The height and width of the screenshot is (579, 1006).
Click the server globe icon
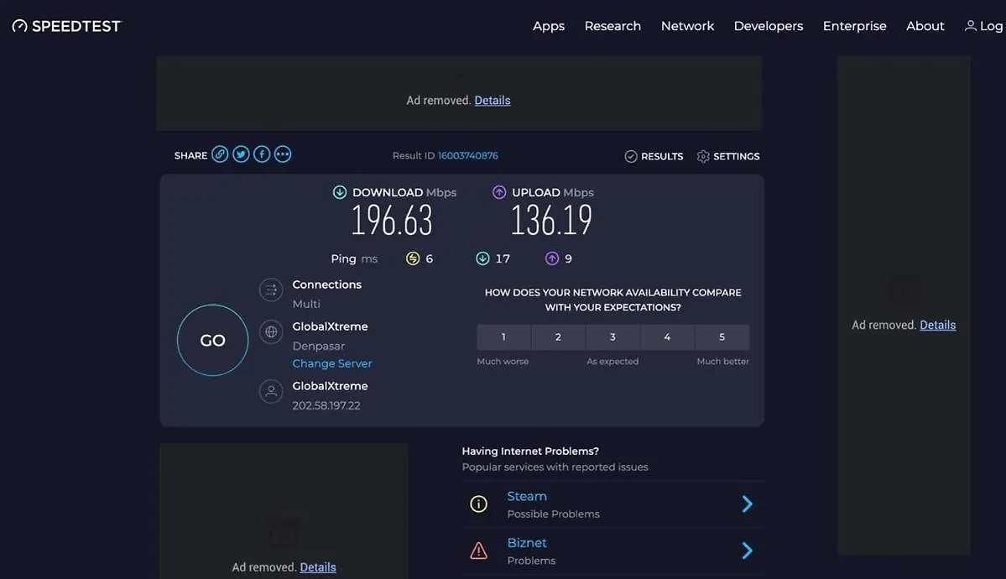271,331
